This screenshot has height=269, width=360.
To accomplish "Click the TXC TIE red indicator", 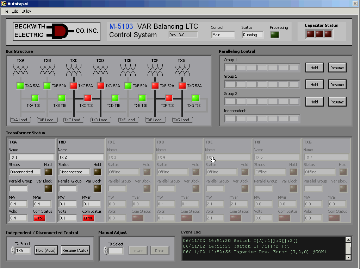I will [x=87, y=98].
